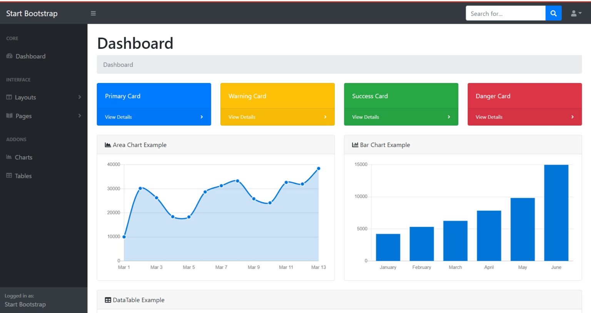The width and height of the screenshot is (591, 313).
Task: Open Charts from the sidebar menu
Action: tap(23, 157)
